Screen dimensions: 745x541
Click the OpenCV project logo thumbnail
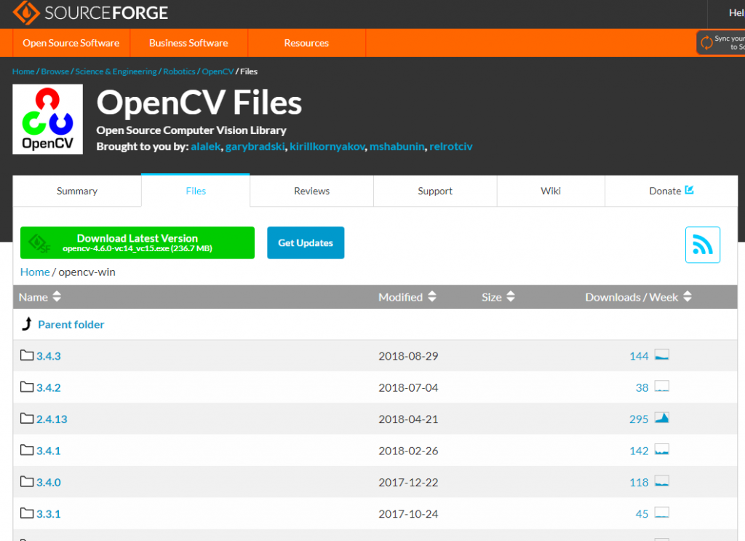click(47, 119)
